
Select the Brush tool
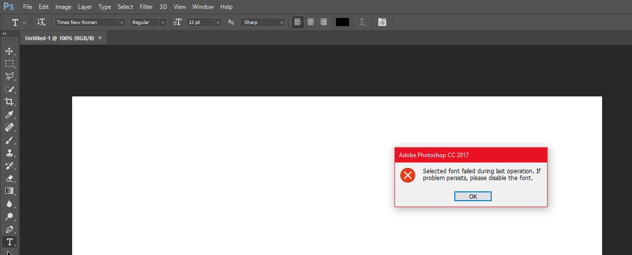(9, 140)
